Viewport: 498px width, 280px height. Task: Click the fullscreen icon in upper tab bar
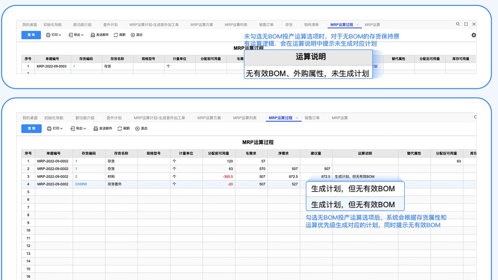click(x=466, y=24)
